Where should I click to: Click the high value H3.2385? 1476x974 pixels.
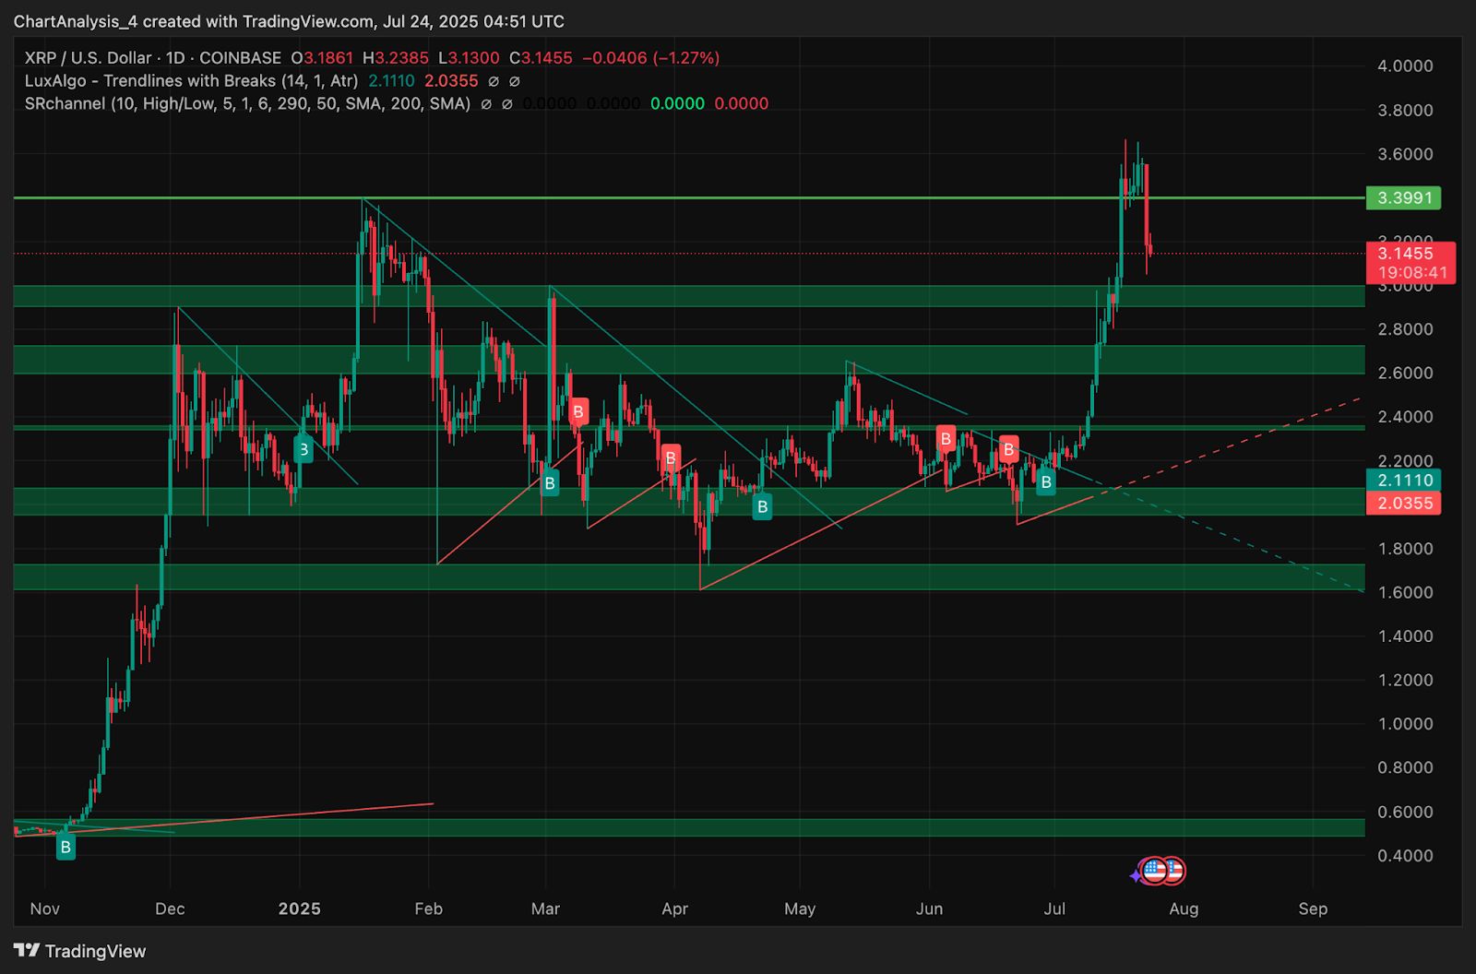pyautogui.click(x=395, y=58)
